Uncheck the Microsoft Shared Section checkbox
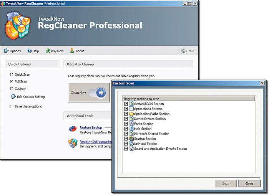 126,134
